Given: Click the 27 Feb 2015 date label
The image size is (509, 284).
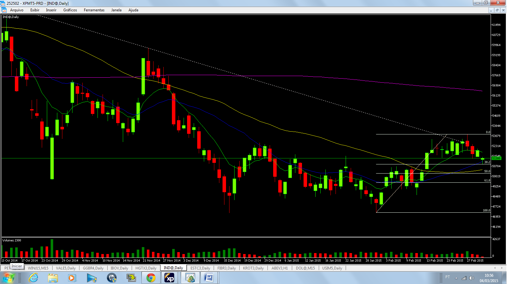Looking at the screenshot, I should [475, 261].
